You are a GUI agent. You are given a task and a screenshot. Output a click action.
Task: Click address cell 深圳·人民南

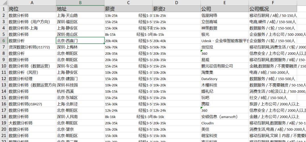click(80, 117)
